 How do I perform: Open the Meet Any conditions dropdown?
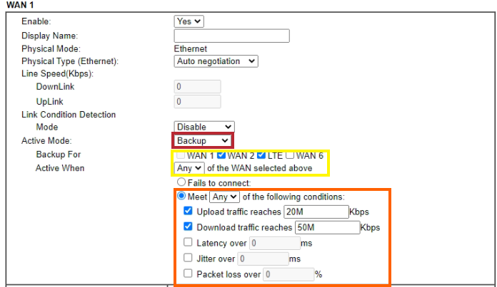(x=225, y=197)
